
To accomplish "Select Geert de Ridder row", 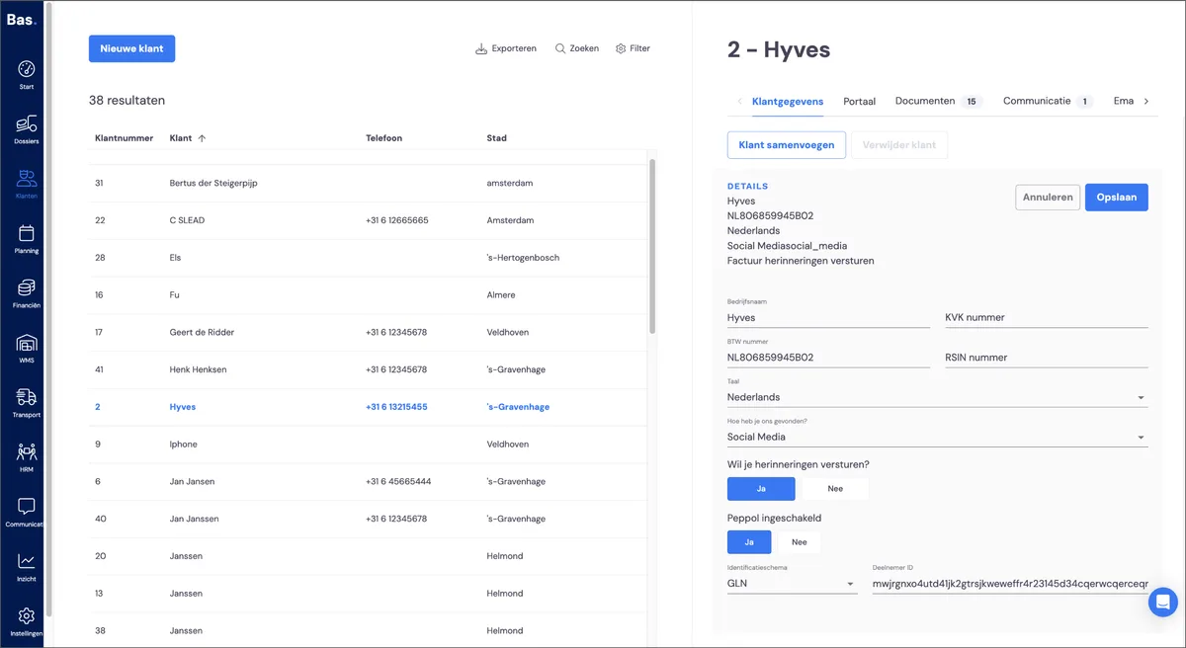I will tap(368, 332).
